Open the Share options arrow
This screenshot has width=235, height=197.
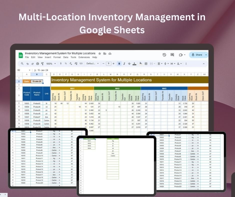[x=206, y=55]
